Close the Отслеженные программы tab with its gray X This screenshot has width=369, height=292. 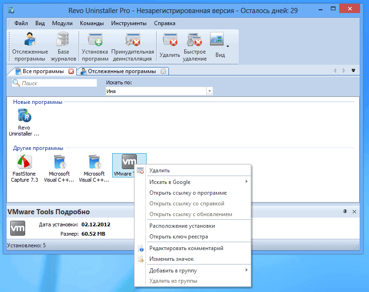tap(163, 71)
